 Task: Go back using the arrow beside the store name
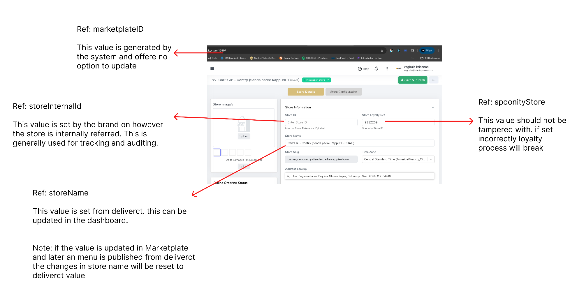coord(214,80)
